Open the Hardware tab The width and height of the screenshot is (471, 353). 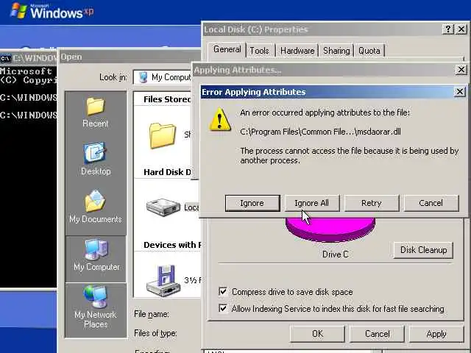tap(297, 51)
